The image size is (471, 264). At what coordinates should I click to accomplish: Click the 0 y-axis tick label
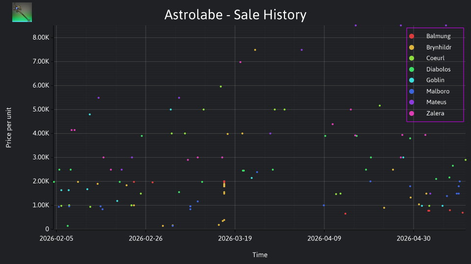[x=47, y=229]
